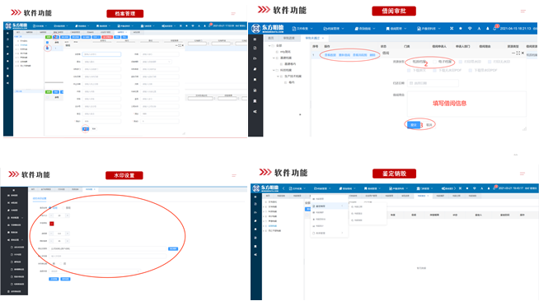Click the 东方明德 logo in 借阅审批 screen
The height and width of the screenshot is (301, 539).
(x=268, y=28)
